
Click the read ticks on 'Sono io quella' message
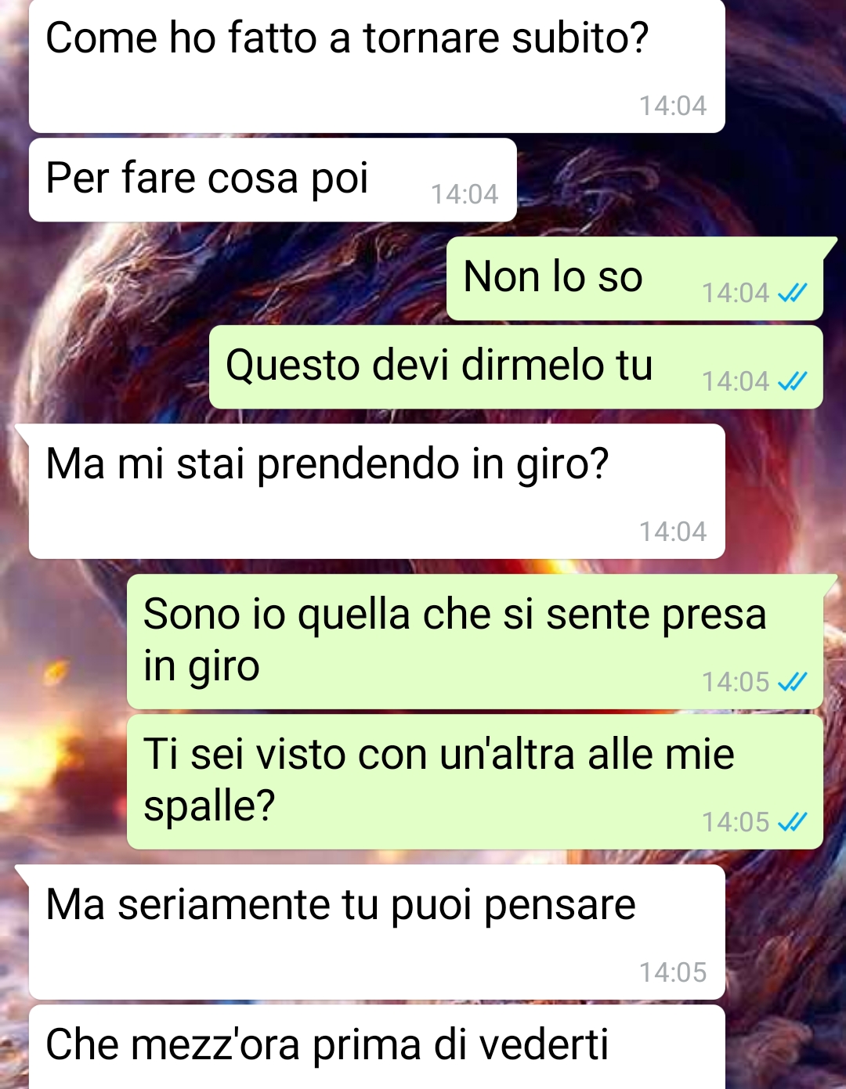pyautogui.click(x=792, y=683)
